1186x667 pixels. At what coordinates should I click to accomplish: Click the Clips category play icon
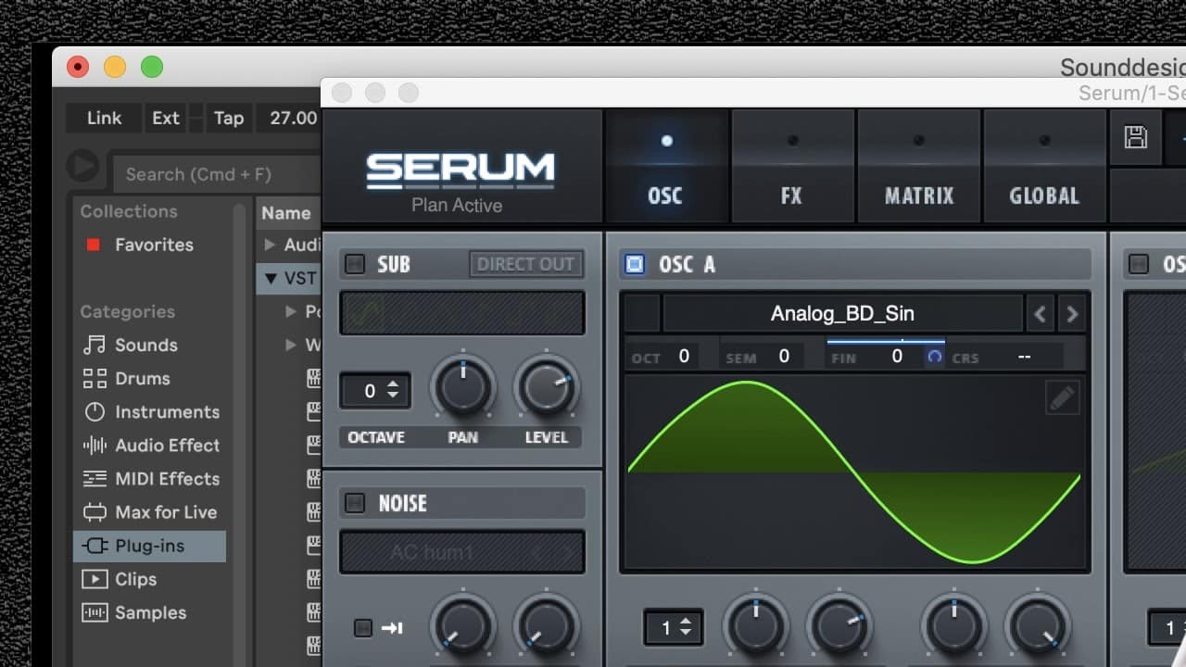click(95, 579)
